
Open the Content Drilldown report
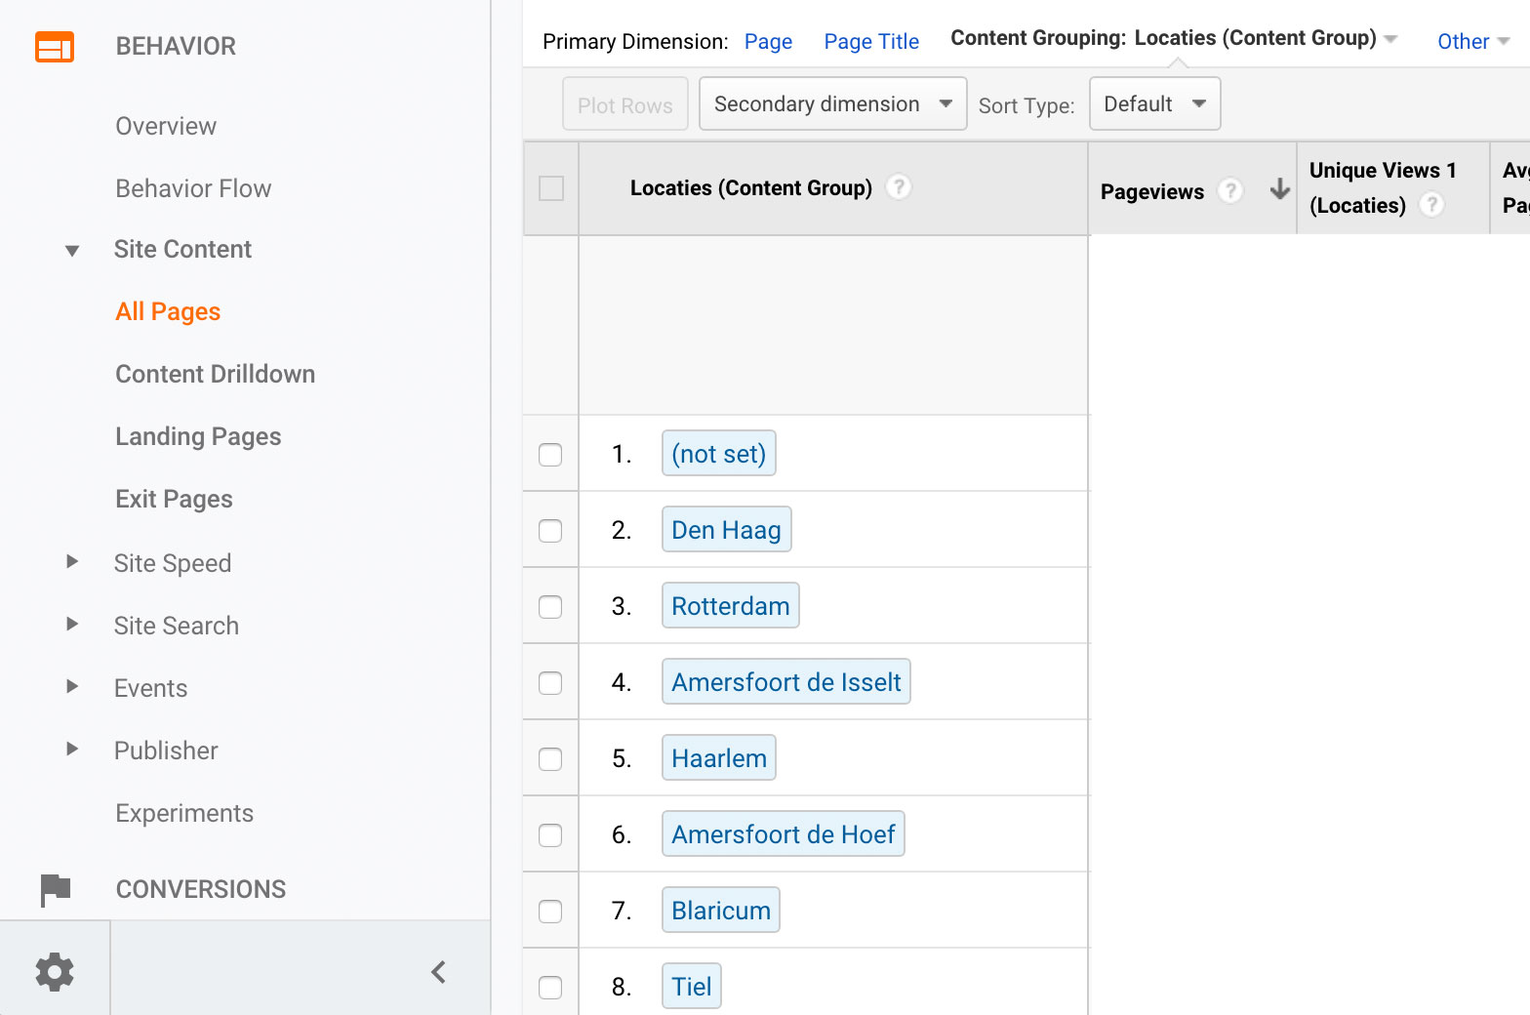tap(215, 374)
